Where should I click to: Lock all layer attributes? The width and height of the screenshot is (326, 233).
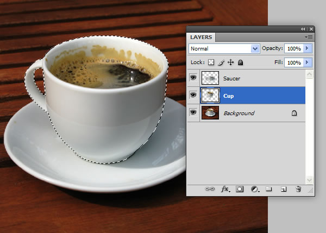tap(240, 62)
